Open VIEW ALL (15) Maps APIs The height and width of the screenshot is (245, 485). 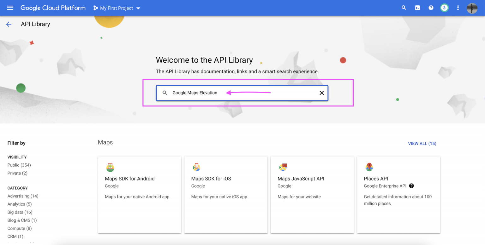[422, 144]
